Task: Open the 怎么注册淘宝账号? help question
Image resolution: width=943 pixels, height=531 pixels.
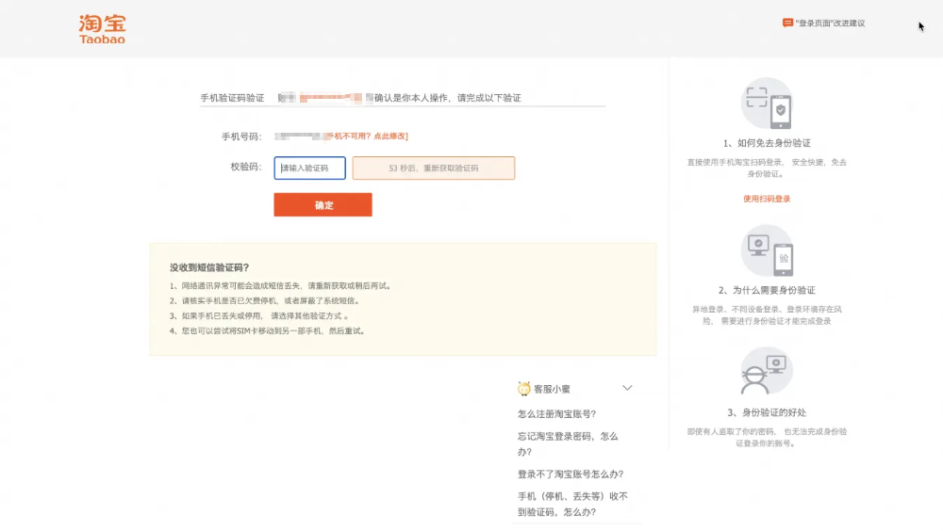Action: pyautogui.click(x=556, y=413)
